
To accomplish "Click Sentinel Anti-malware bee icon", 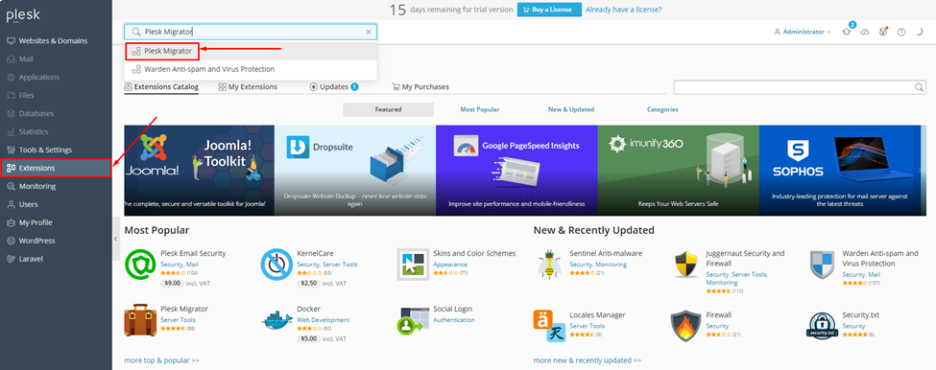I will [549, 265].
